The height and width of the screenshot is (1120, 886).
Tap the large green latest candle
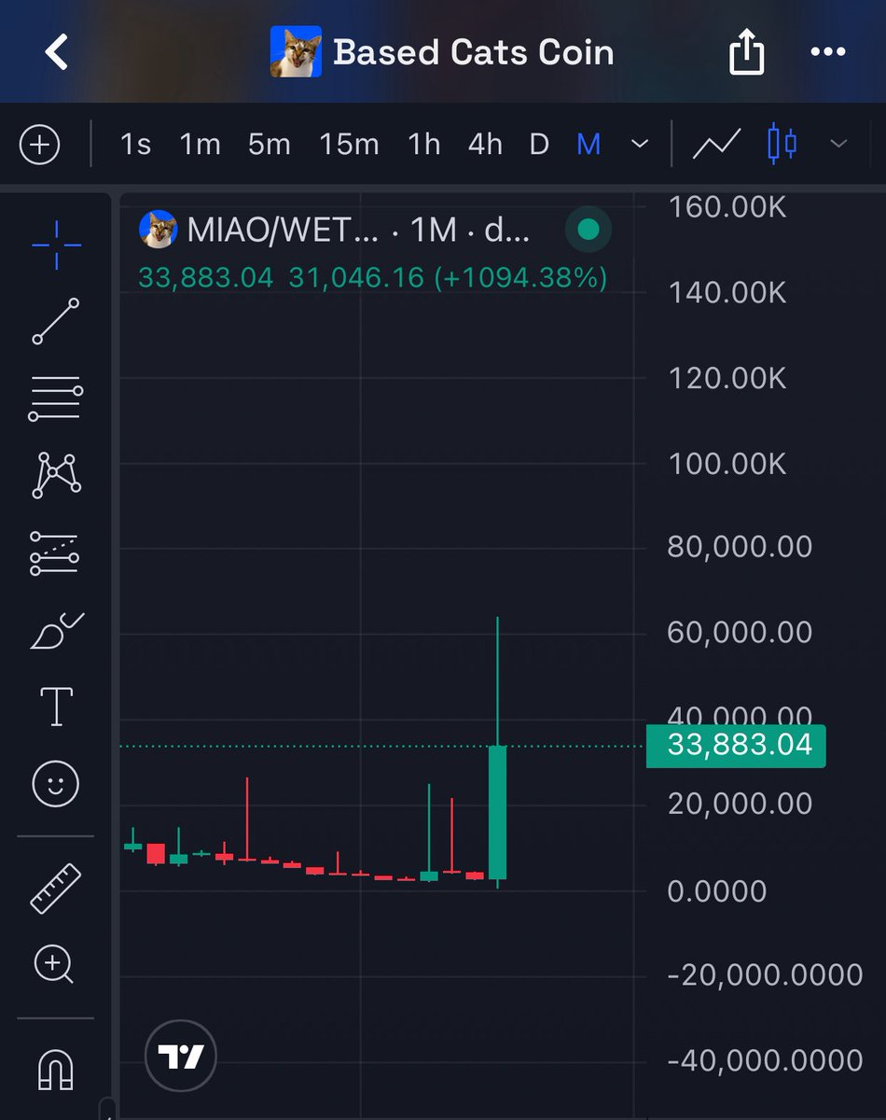pos(498,812)
